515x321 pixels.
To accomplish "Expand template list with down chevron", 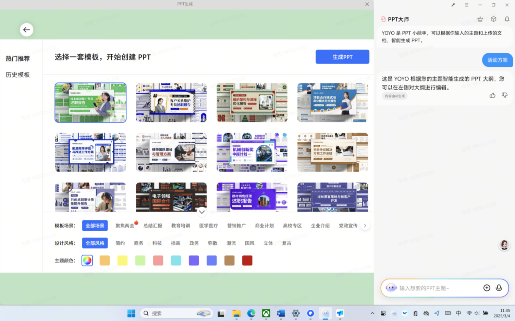I will tap(202, 212).
